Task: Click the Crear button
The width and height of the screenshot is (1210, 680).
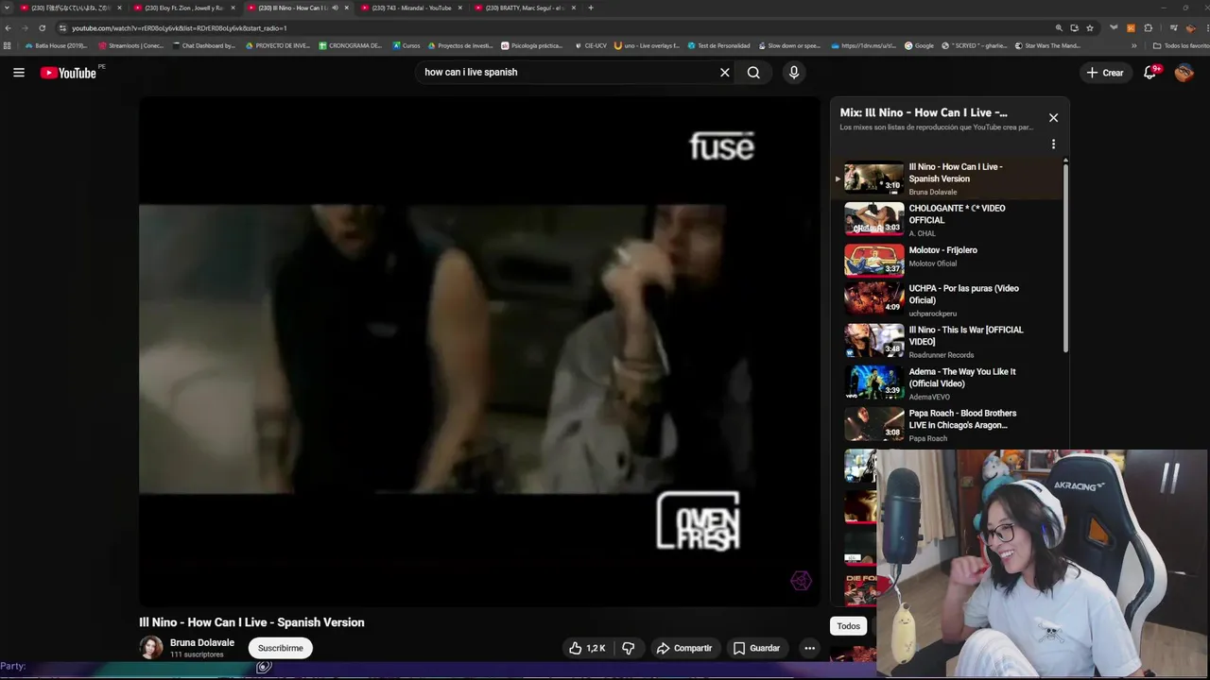Action: (1104, 73)
